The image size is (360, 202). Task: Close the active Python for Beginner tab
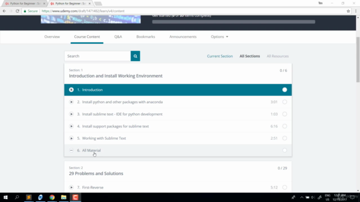pyautogui.click(x=89, y=4)
